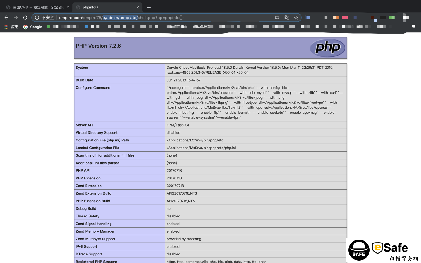Click the provided by mbstring value

(x=184, y=239)
